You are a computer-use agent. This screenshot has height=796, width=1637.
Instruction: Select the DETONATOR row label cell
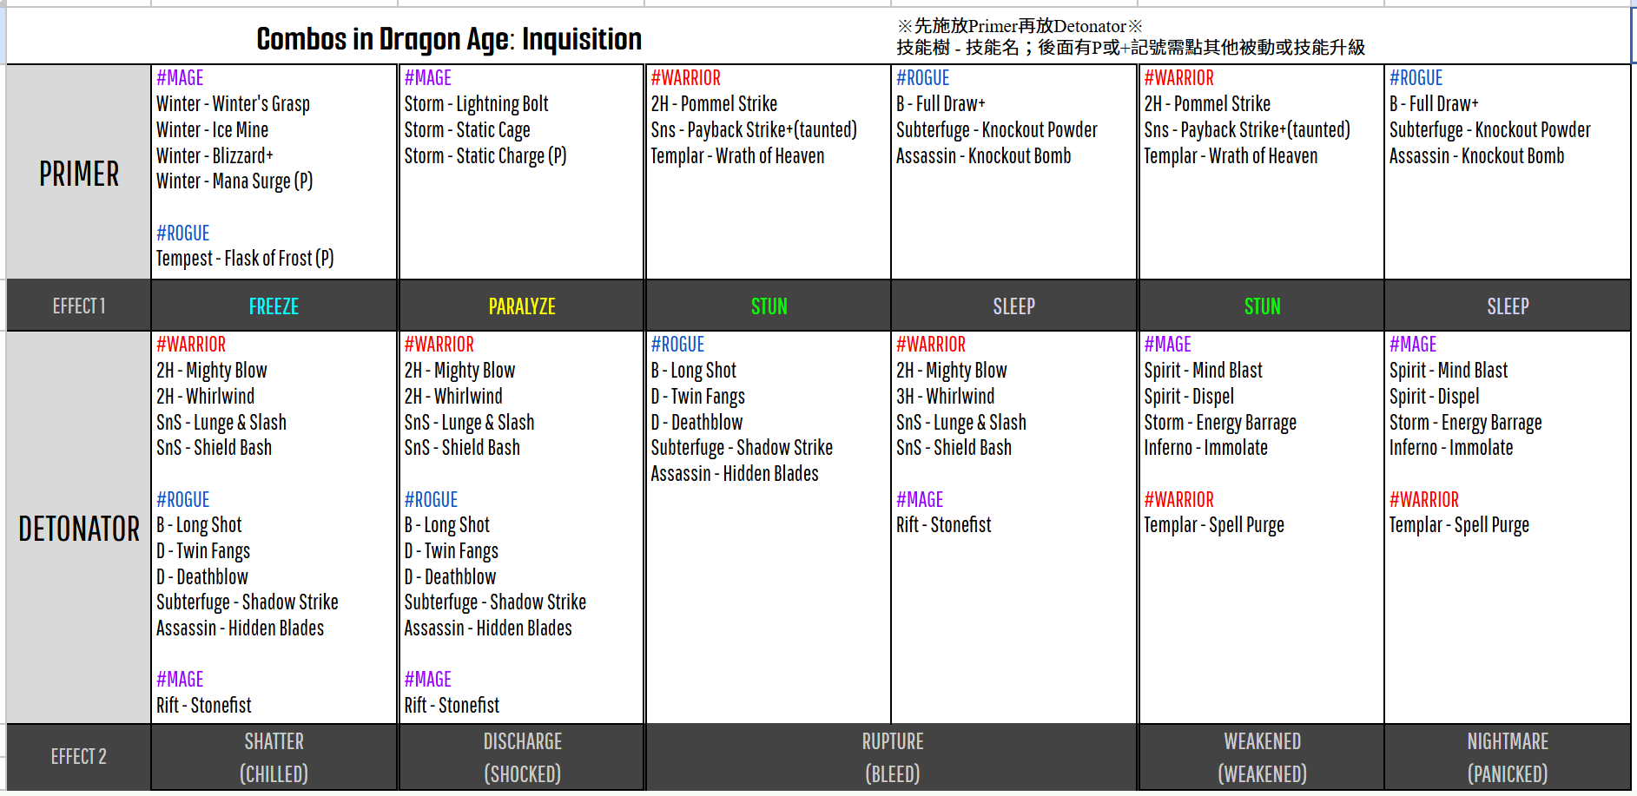(79, 528)
